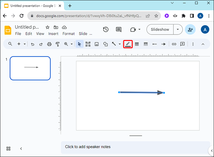Open the View menu
This screenshot has height=157, width=214.
point(40,34)
